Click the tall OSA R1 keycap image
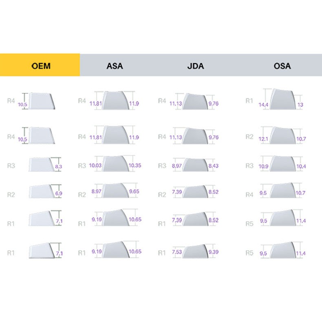The image size is (322, 322). (282, 99)
